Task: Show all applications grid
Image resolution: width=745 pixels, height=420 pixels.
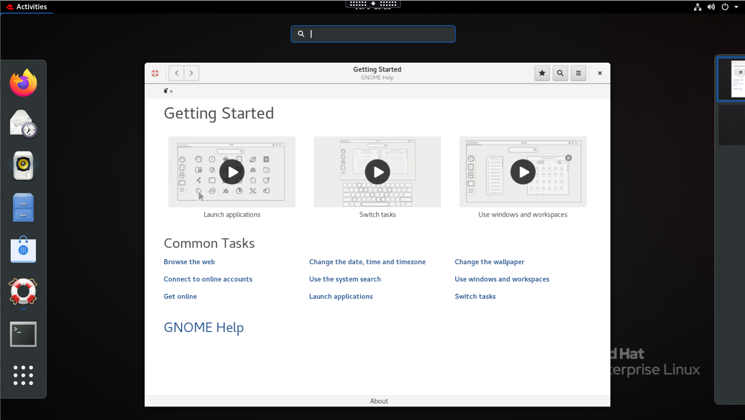Action: [23, 375]
